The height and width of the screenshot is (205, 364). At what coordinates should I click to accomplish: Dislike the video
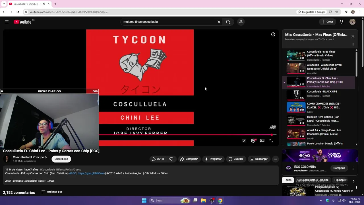pyautogui.click(x=171, y=159)
